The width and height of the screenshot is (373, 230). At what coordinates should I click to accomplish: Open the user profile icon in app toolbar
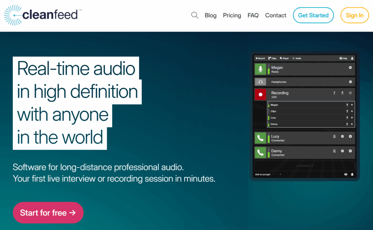pyautogui.click(x=352, y=58)
